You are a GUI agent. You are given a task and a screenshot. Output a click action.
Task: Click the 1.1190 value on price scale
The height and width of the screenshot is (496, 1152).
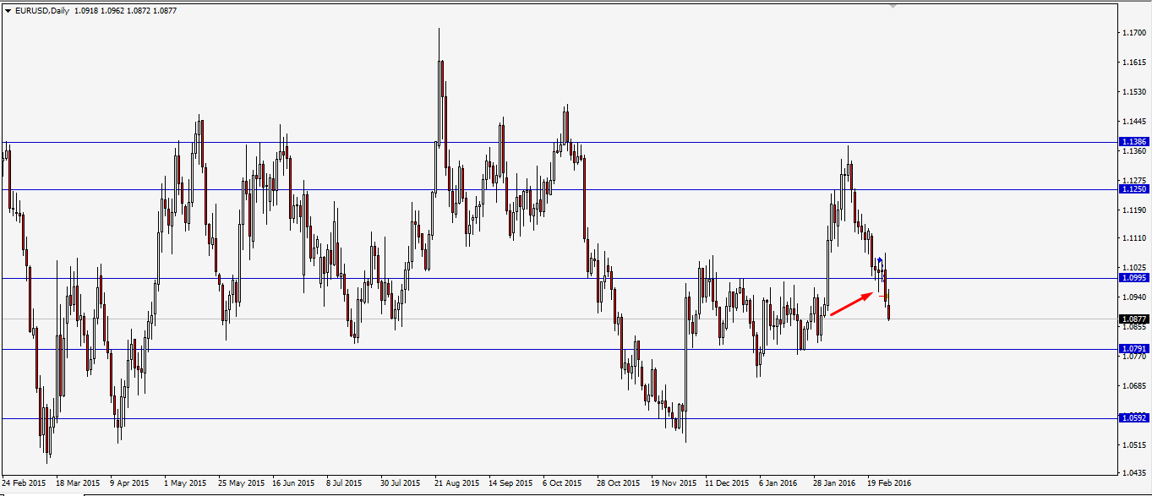click(1134, 210)
